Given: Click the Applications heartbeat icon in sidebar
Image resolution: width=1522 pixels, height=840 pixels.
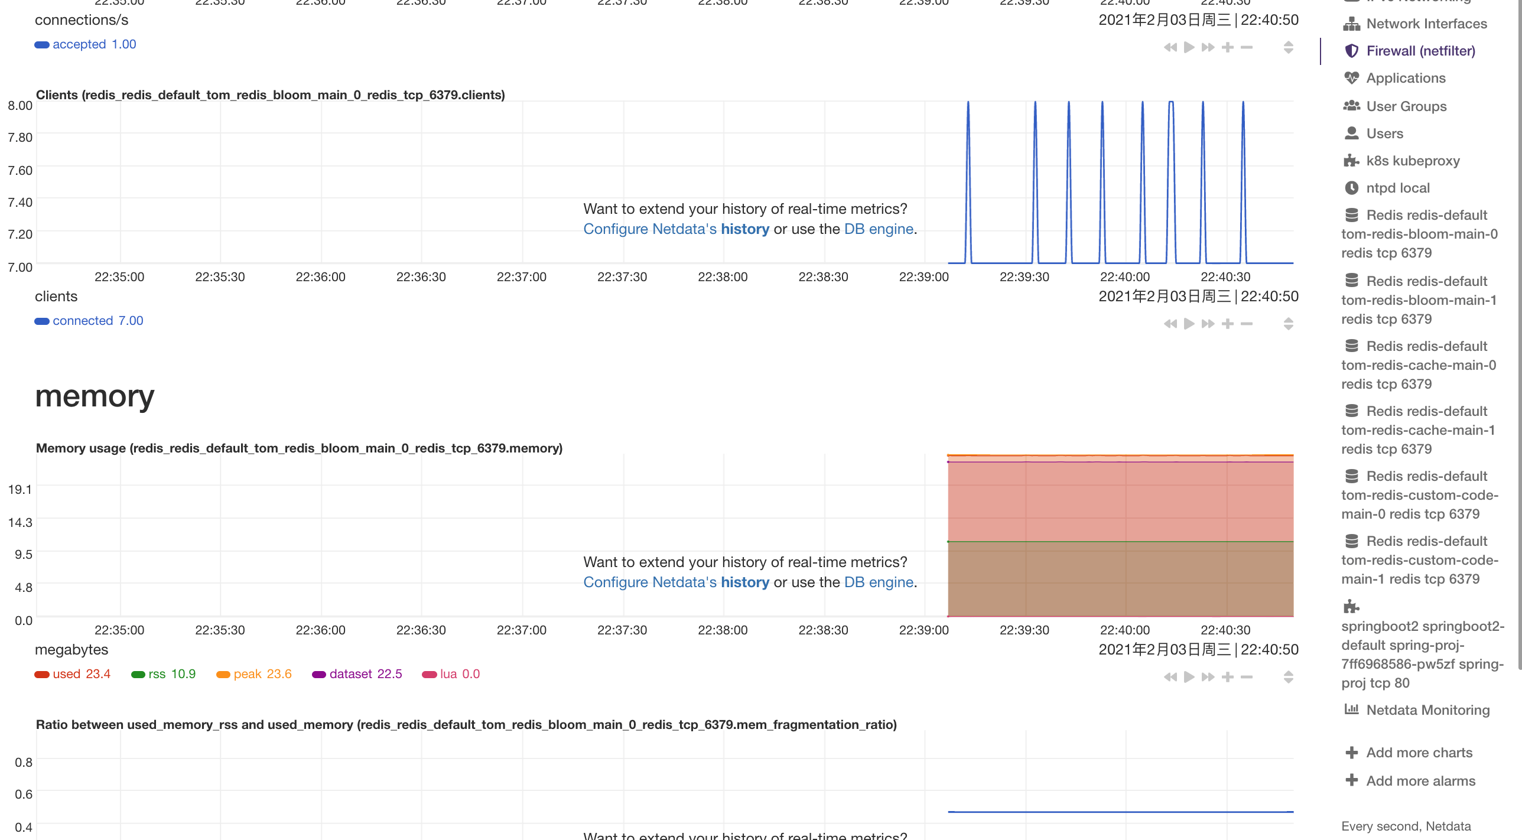Looking at the screenshot, I should [x=1353, y=78].
